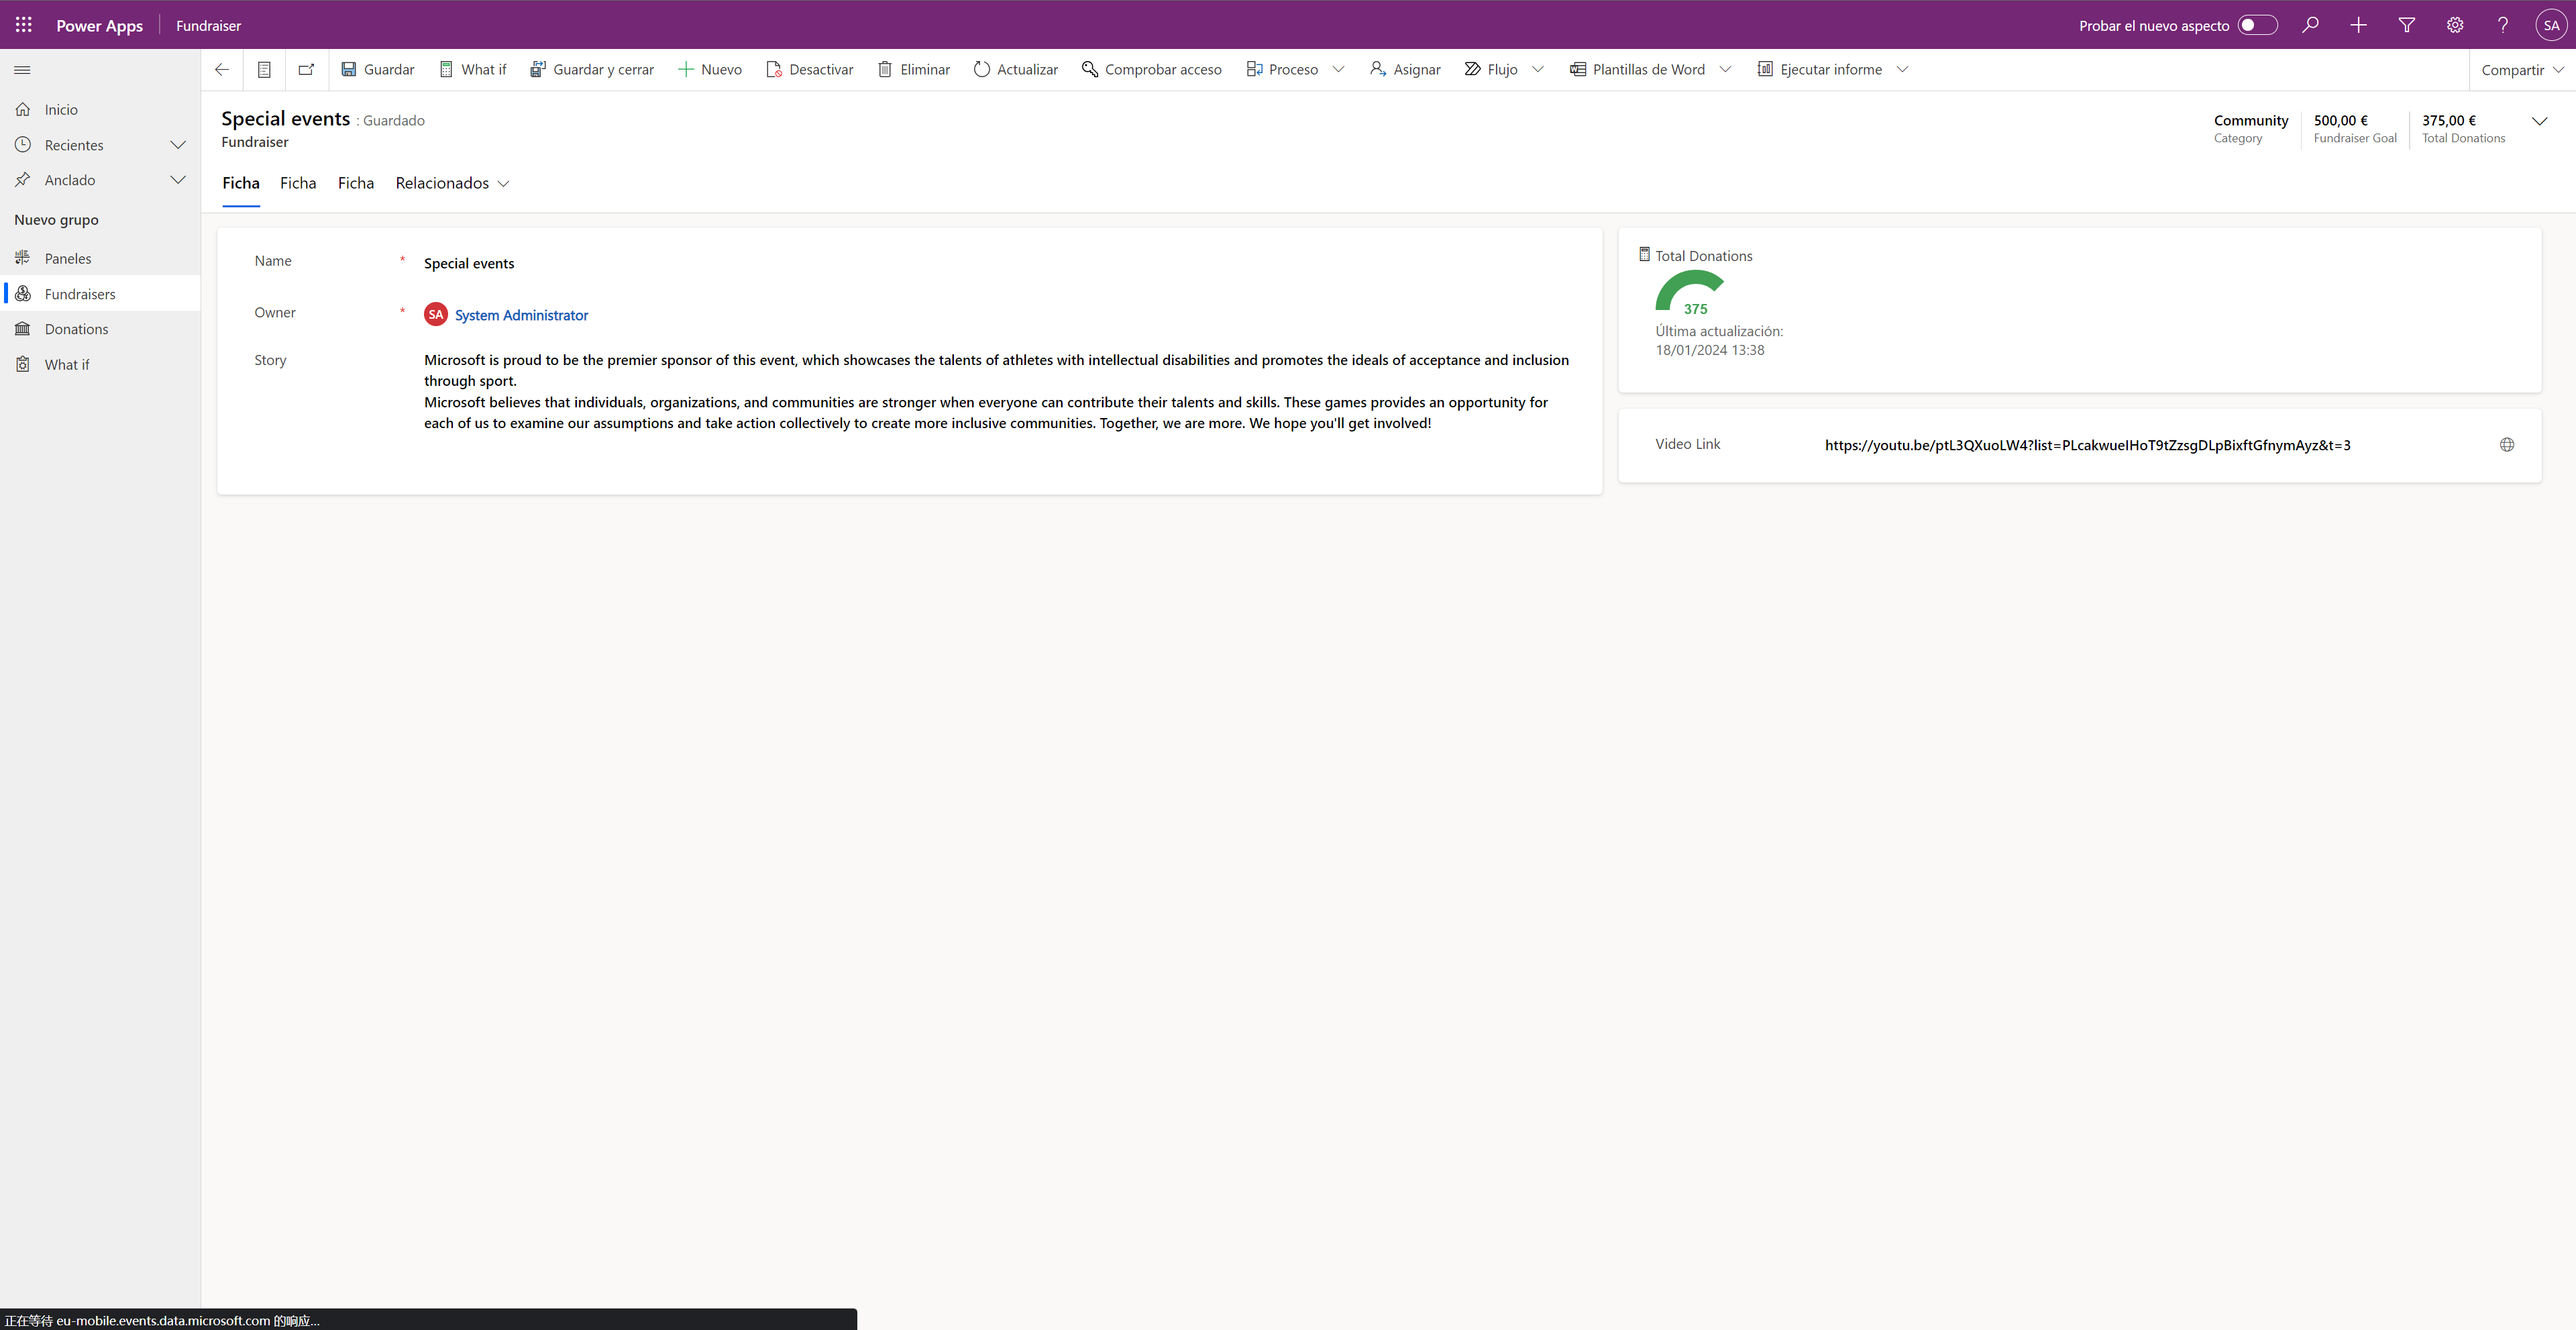Click the search magnifier icon
The height and width of the screenshot is (1330, 2576).
pyautogui.click(x=2310, y=25)
